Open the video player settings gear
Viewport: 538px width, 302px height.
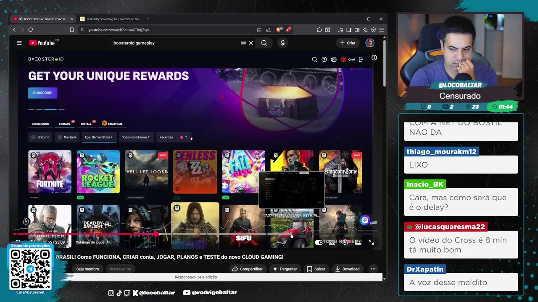[345, 242]
